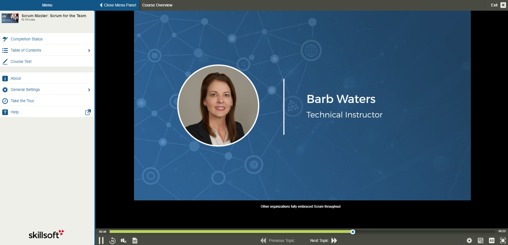The height and width of the screenshot is (245, 508).
Task: Click the Take the Tour compass icon
Action: point(5,101)
